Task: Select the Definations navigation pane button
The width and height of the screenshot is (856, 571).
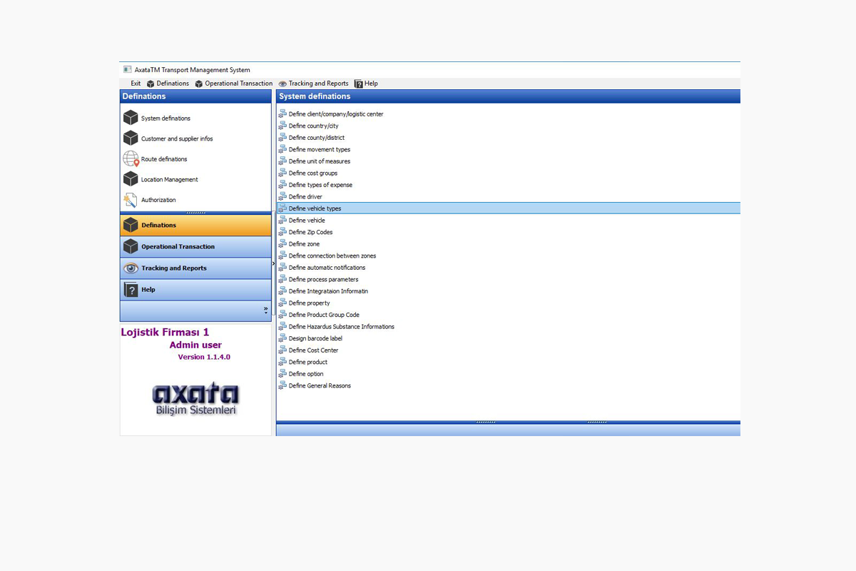Action: pyautogui.click(x=195, y=226)
